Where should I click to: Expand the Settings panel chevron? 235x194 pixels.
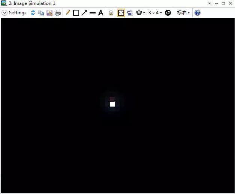tap(4, 13)
